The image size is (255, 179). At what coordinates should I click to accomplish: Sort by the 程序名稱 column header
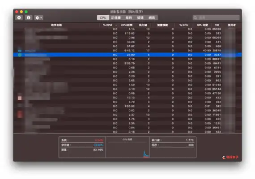point(56,25)
